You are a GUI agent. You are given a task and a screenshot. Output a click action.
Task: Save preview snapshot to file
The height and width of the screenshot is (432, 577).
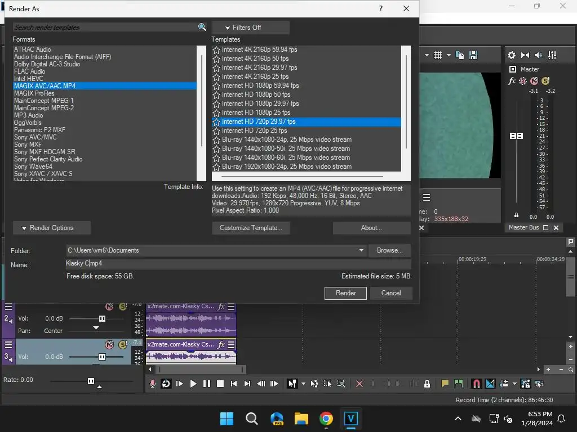(x=473, y=55)
